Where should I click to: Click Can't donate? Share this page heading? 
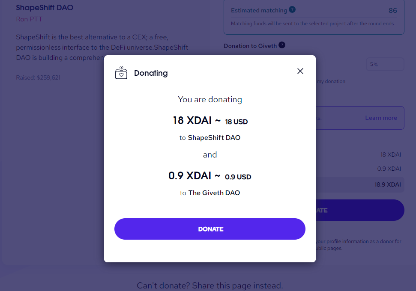coord(209,285)
